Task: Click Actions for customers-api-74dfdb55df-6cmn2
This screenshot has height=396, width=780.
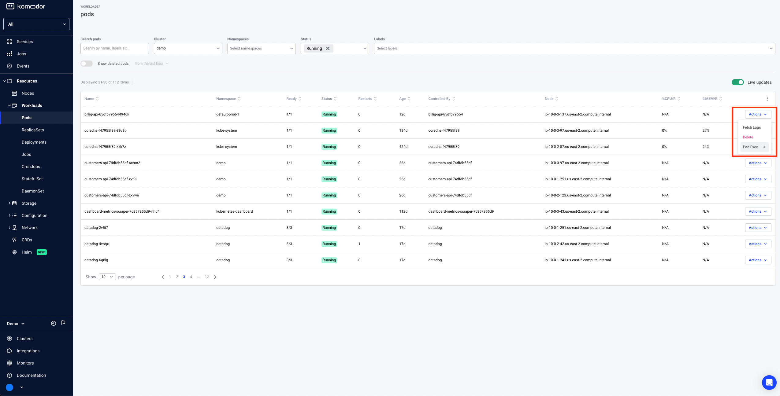Action: point(758,163)
